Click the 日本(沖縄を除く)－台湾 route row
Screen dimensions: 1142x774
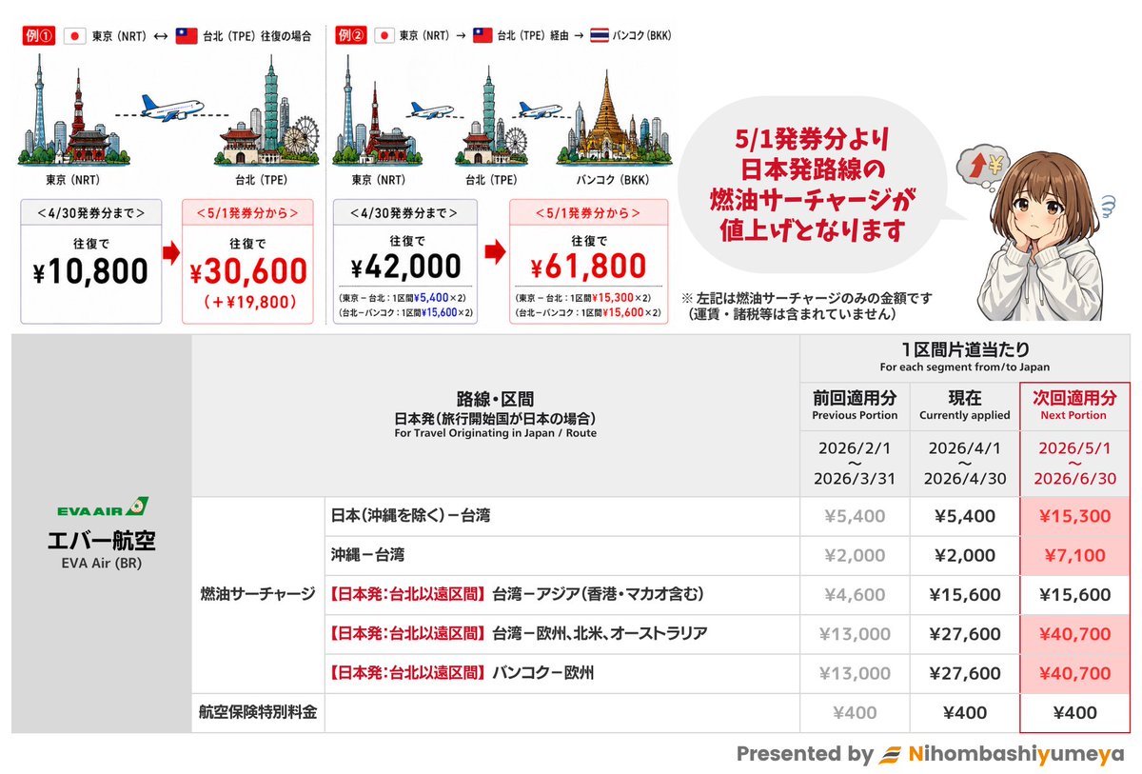pos(561,515)
